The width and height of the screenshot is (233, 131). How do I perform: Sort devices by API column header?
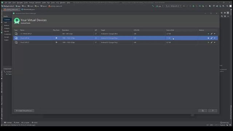pyautogui.click(x=96, y=30)
